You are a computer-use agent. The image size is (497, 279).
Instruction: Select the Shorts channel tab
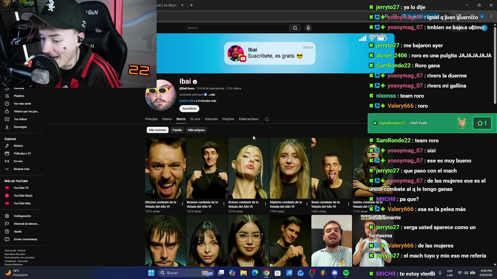pos(181,119)
